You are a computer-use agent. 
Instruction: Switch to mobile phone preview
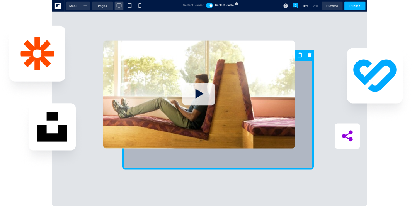coord(140,6)
